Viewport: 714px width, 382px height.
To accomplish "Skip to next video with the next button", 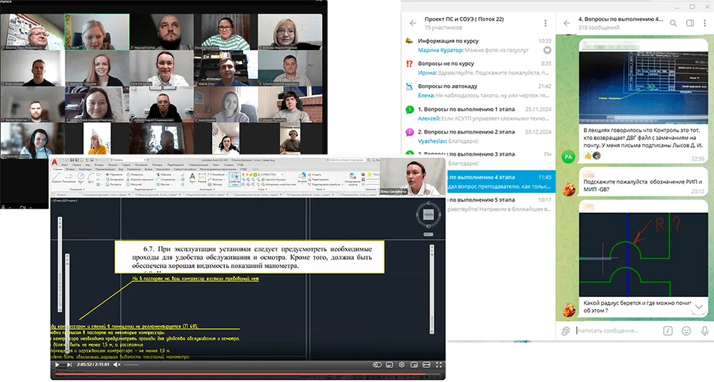I will [x=69, y=365].
